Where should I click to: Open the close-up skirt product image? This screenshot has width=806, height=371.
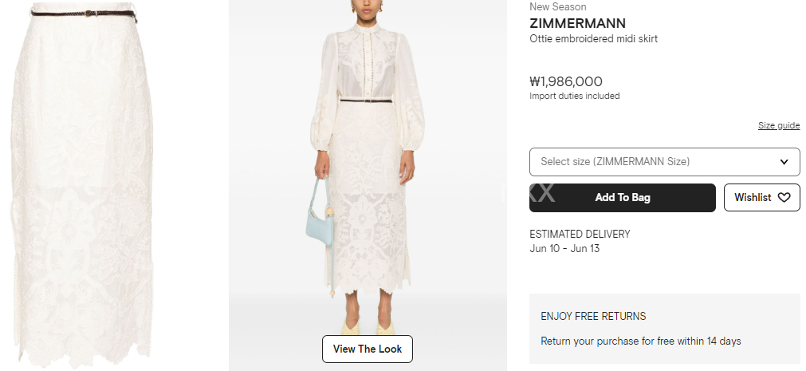click(x=82, y=185)
